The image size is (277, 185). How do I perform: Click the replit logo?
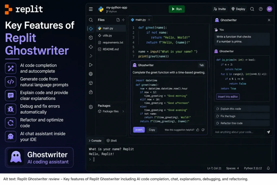(24, 9)
